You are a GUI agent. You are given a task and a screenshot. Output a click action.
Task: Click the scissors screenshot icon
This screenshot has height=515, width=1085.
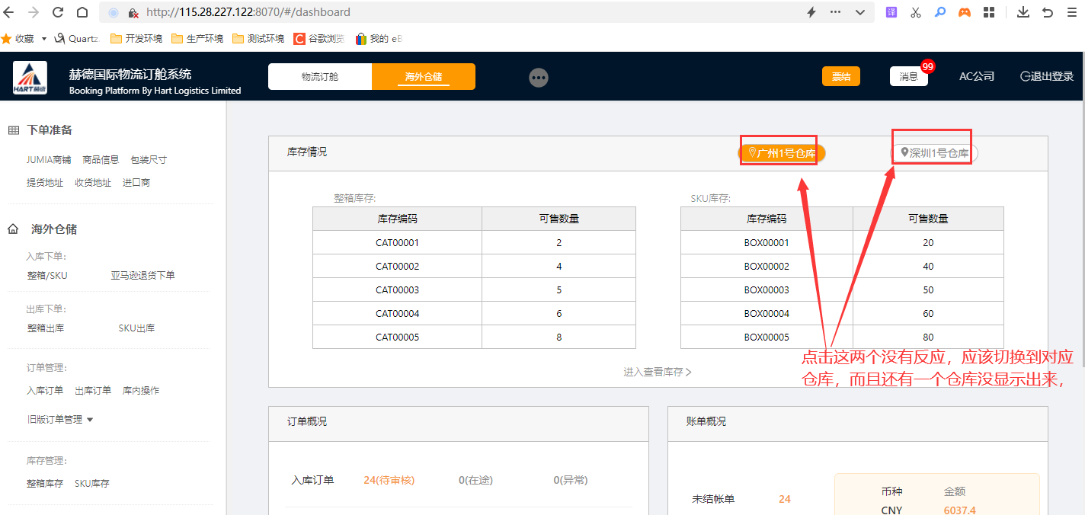click(916, 12)
